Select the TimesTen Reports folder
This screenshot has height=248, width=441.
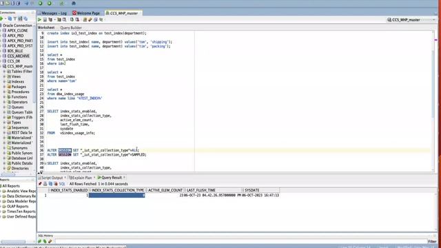pos(21,211)
